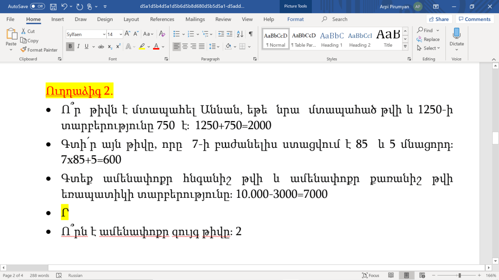Toggle Bold formatting button

tap(70, 47)
